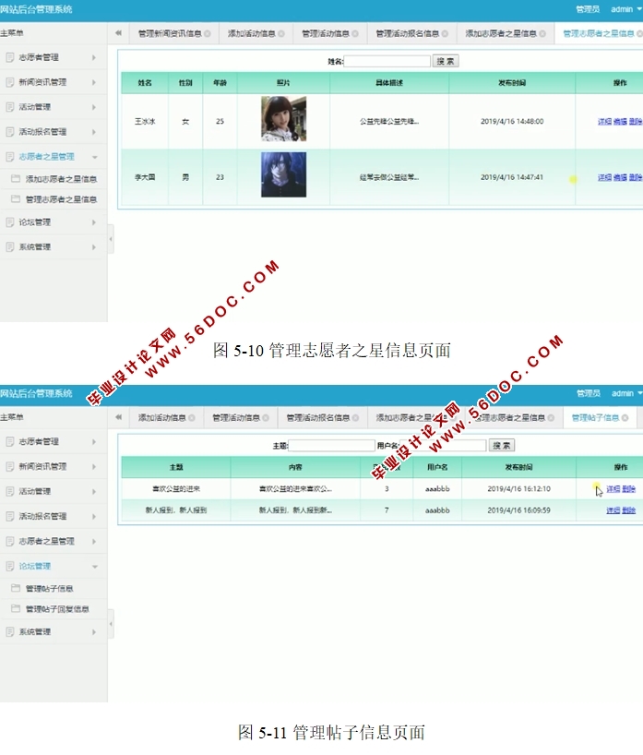The image size is (643, 755).
Task: Switch to 管理活动信息 tab in Figure 5-10 window
Action: point(326,34)
